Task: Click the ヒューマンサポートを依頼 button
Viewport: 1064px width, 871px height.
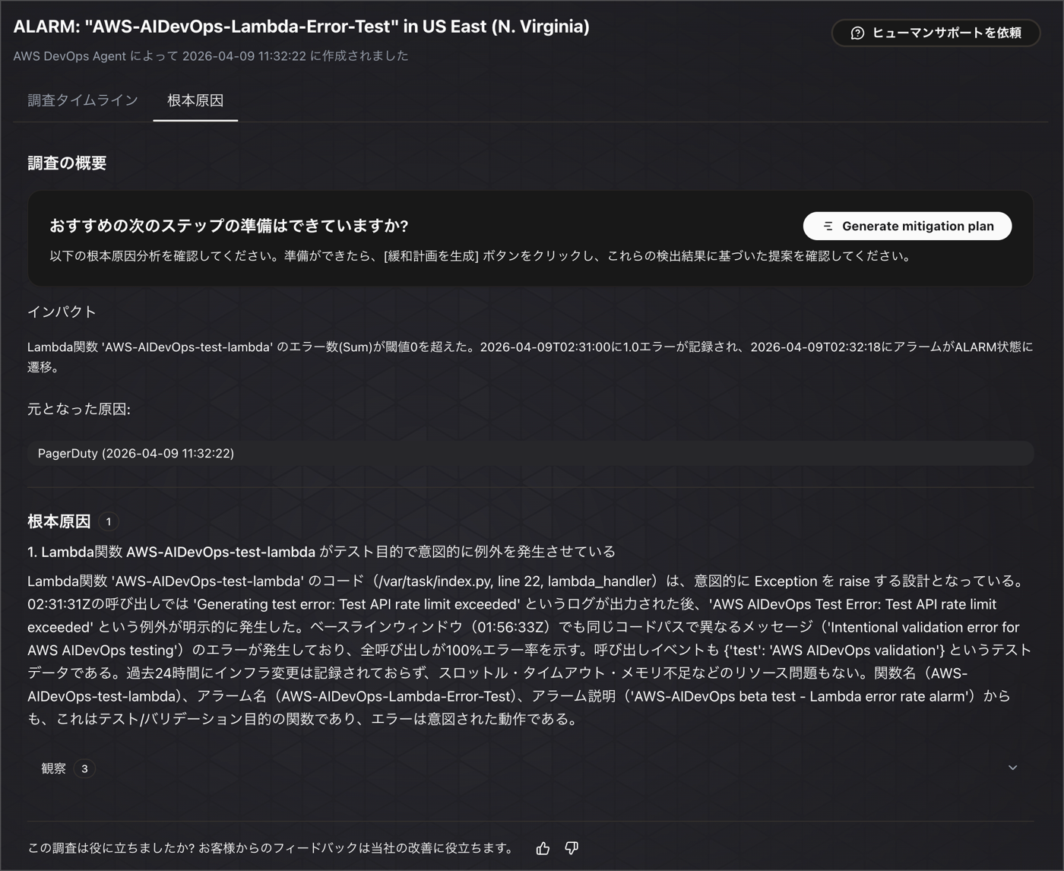Action: [x=936, y=33]
